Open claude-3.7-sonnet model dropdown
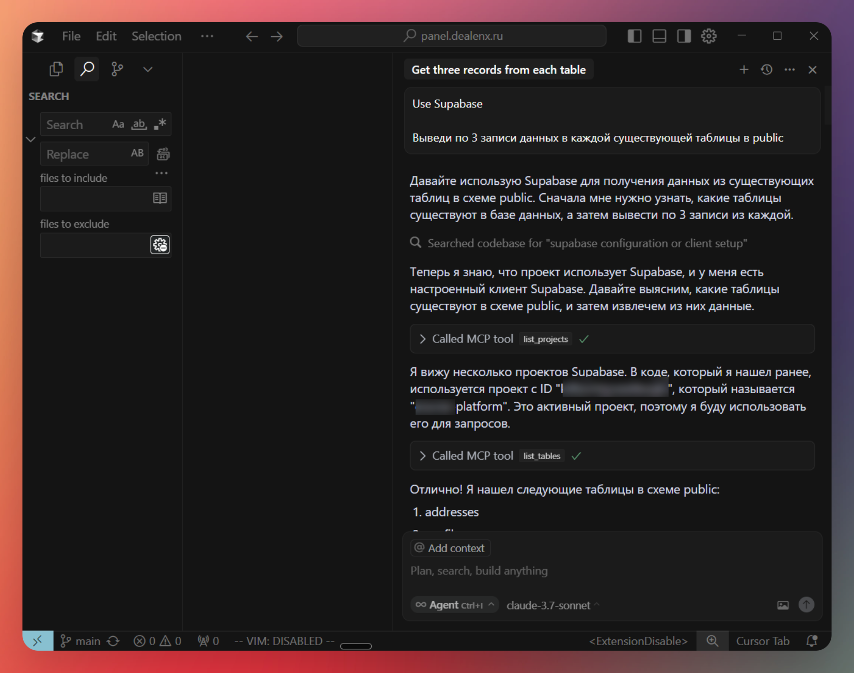This screenshot has width=854, height=673. [553, 605]
